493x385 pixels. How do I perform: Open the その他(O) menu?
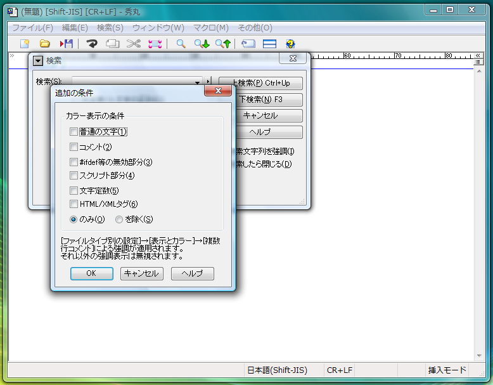pyautogui.click(x=255, y=28)
